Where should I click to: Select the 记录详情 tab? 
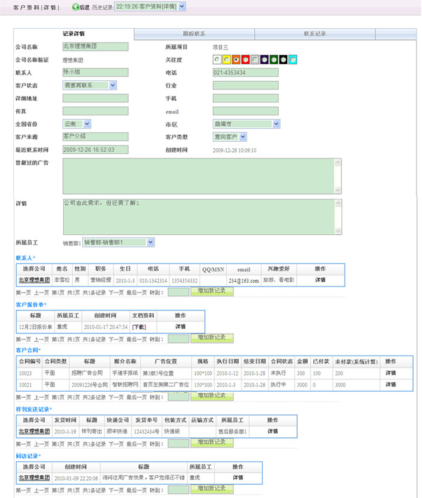pyautogui.click(x=73, y=34)
